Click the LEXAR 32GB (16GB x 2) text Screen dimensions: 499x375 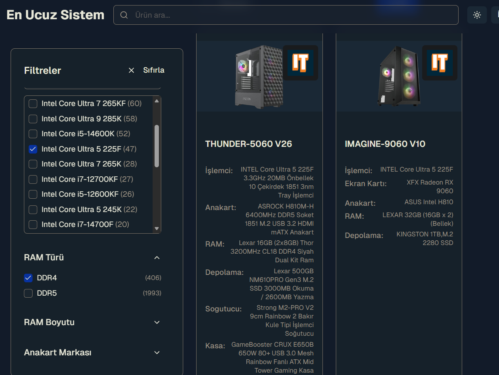pyautogui.click(x=418, y=220)
